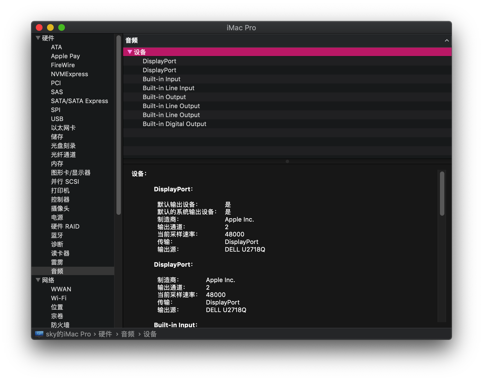Image resolution: width=483 pixels, height=381 pixels.
Task: Click the details pane vertical scrollbar
Action: coord(442,193)
